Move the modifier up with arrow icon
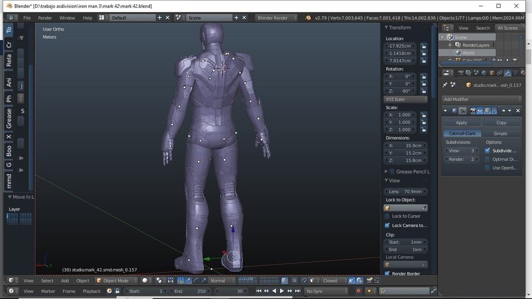 pyautogui.click(x=503, y=111)
